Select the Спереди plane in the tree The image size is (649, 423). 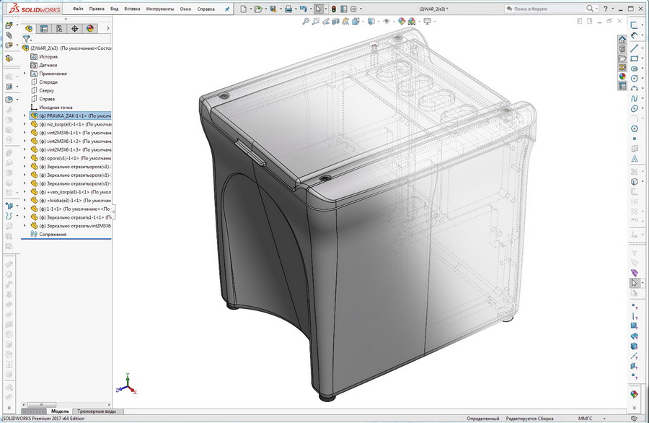tap(48, 82)
